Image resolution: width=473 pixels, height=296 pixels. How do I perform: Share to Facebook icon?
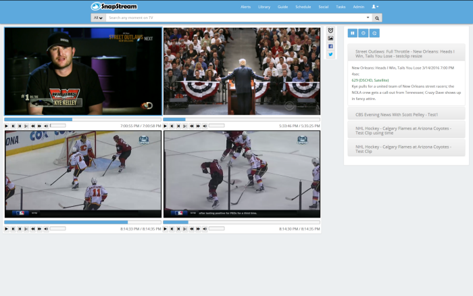[x=330, y=47]
